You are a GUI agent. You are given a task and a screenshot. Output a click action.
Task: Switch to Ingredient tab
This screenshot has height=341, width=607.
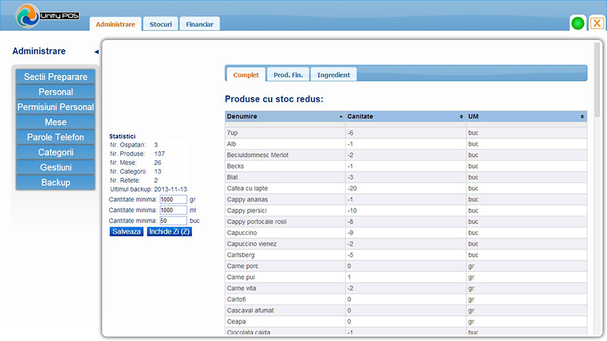[x=334, y=75]
